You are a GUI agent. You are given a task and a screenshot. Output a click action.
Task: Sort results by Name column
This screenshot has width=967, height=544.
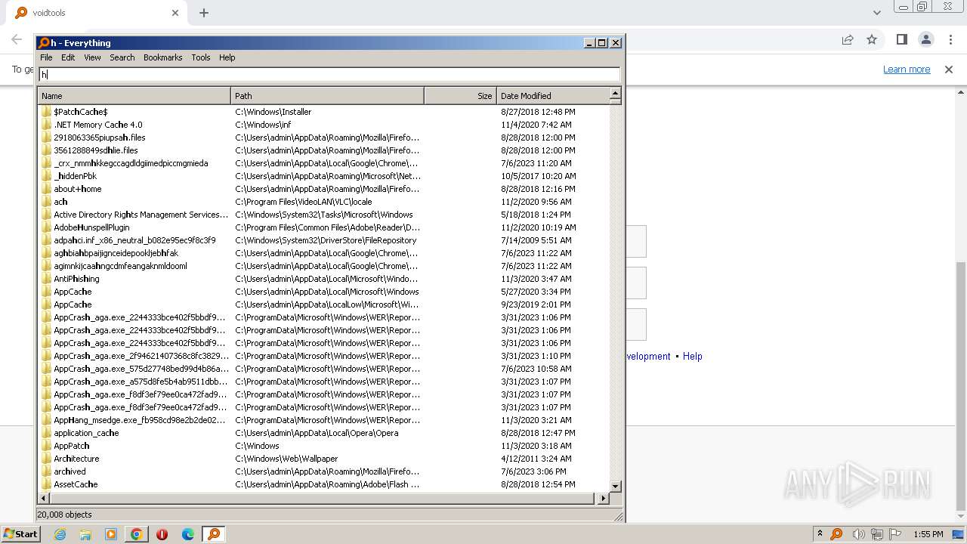[x=134, y=96]
